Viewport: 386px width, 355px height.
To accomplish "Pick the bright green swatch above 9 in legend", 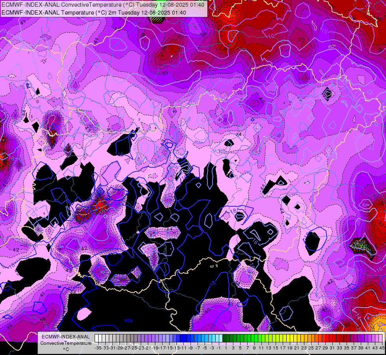I will click(x=253, y=338).
